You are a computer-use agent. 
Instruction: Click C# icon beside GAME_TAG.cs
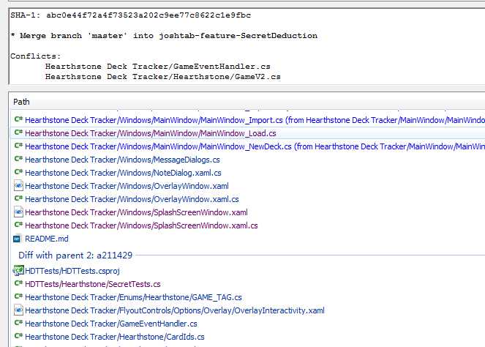click(x=18, y=297)
